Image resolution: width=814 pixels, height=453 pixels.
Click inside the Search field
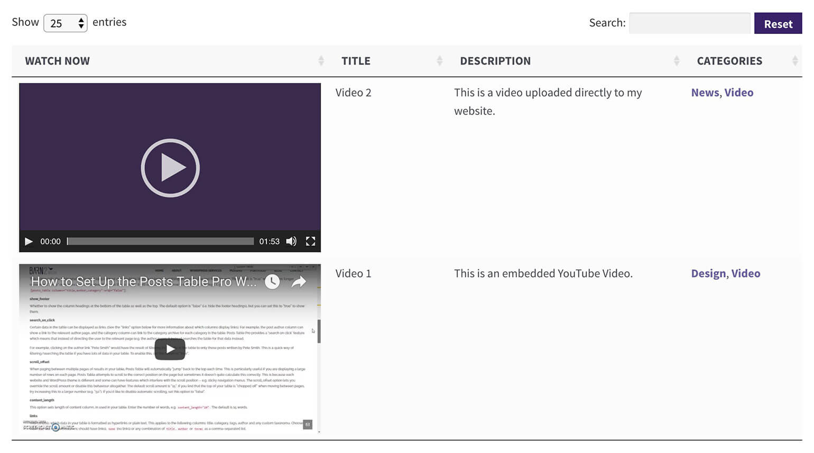[x=689, y=23]
